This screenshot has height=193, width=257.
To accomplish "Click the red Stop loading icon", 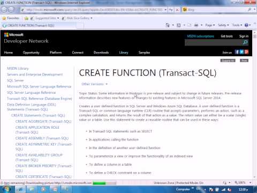I will pyautogui.click(x=177, y=10).
